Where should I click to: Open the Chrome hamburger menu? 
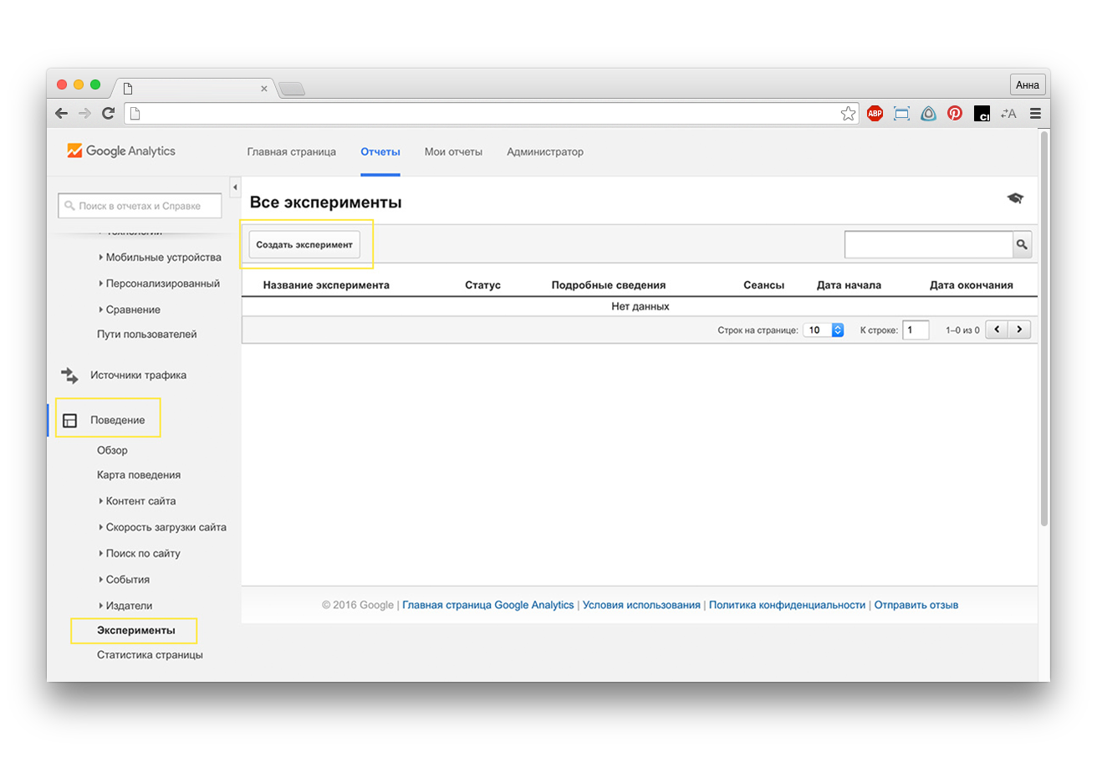click(1035, 114)
